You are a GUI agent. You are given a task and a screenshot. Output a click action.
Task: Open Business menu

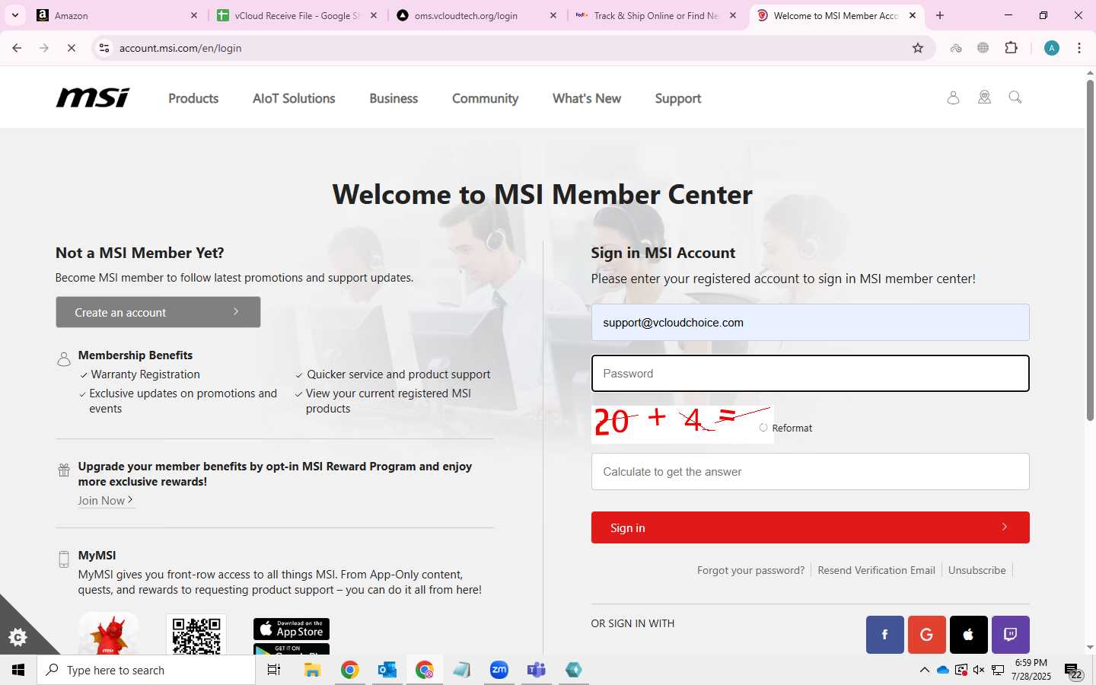393,98
